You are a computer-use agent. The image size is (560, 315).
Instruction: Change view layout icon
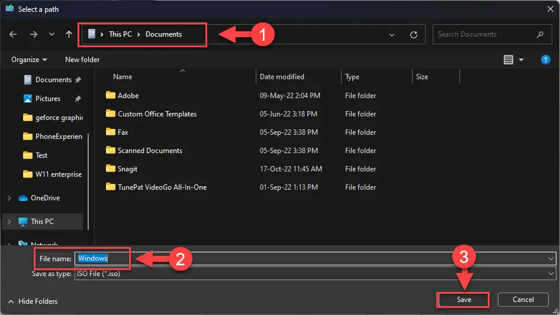(x=508, y=60)
